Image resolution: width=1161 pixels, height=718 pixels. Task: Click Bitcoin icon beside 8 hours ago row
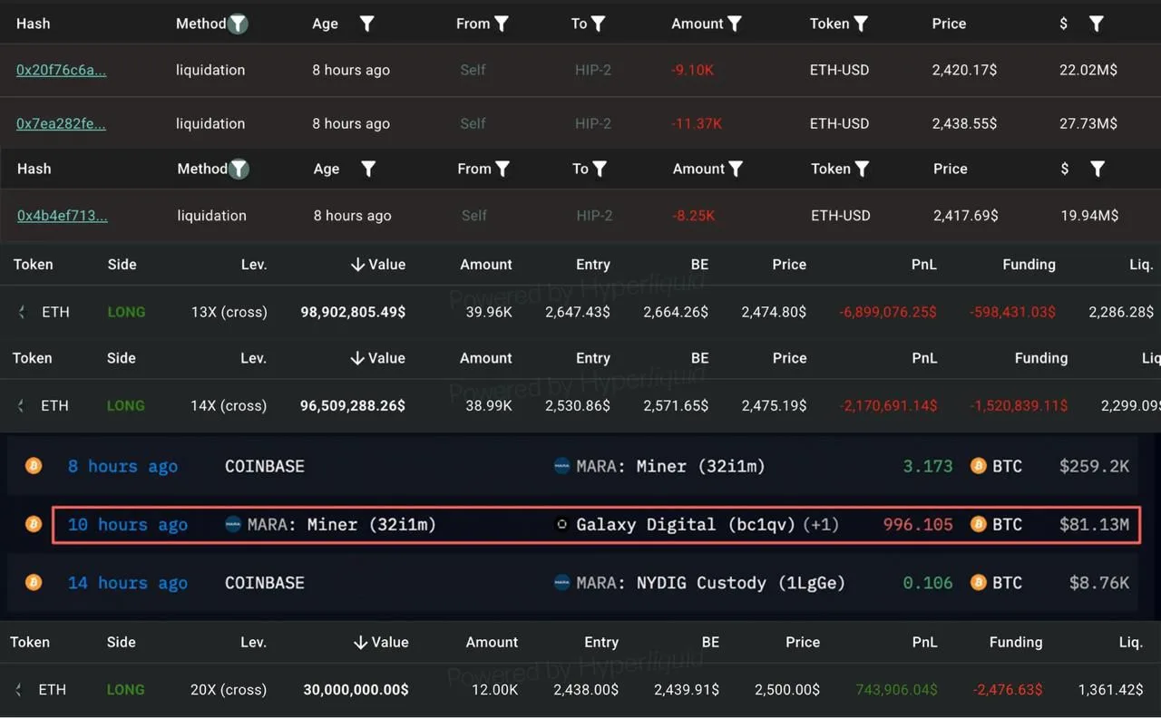click(x=34, y=466)
